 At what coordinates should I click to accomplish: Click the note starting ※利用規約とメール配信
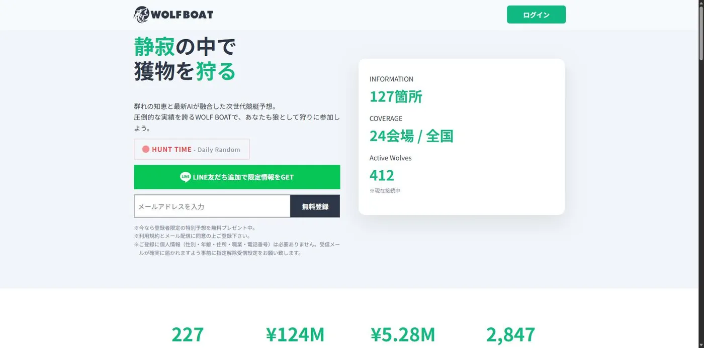(x=192, y=236)
